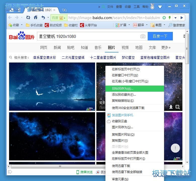Click the 百度一下 search button
Image resolution: width=196 pixels, height=181 pixels.
pos(160,36)
